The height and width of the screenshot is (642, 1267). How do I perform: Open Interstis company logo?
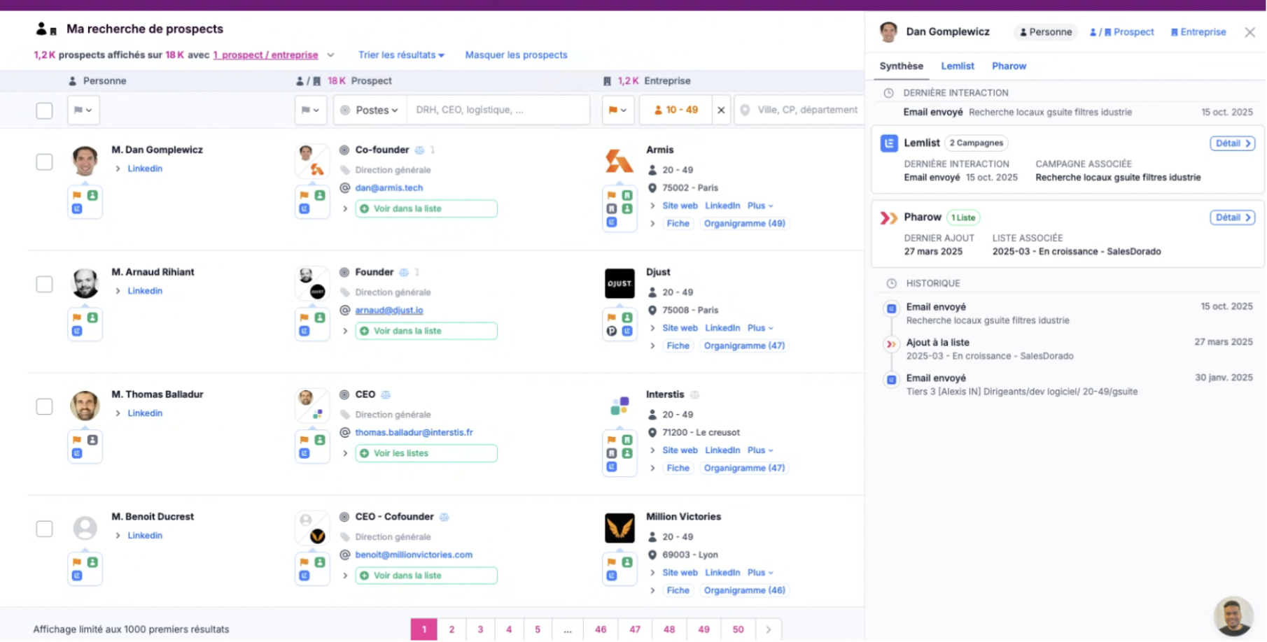[x=619, y=406]
